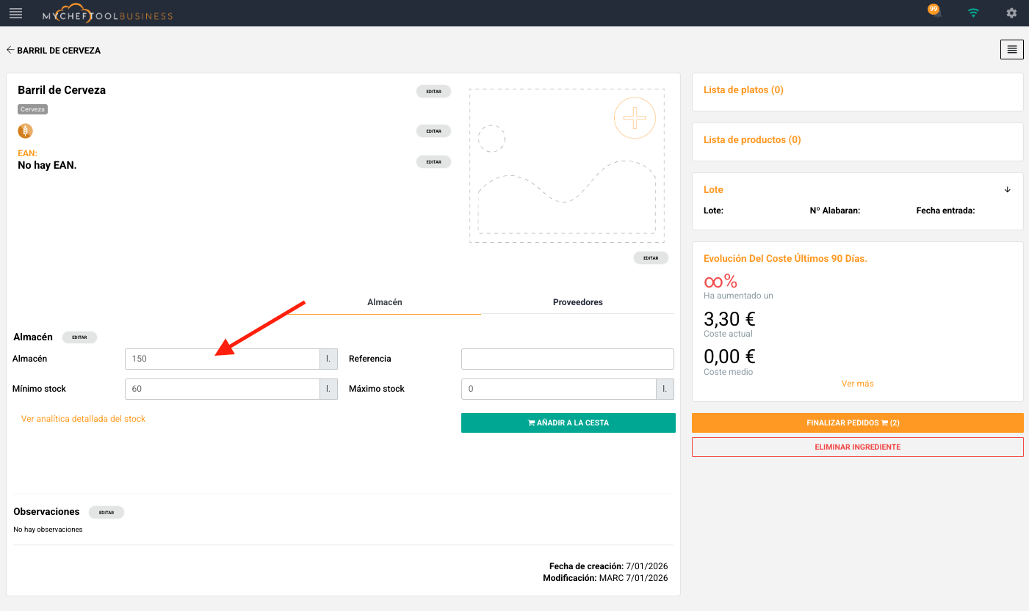Open the hamburger menu in top bar

point(15,13)
